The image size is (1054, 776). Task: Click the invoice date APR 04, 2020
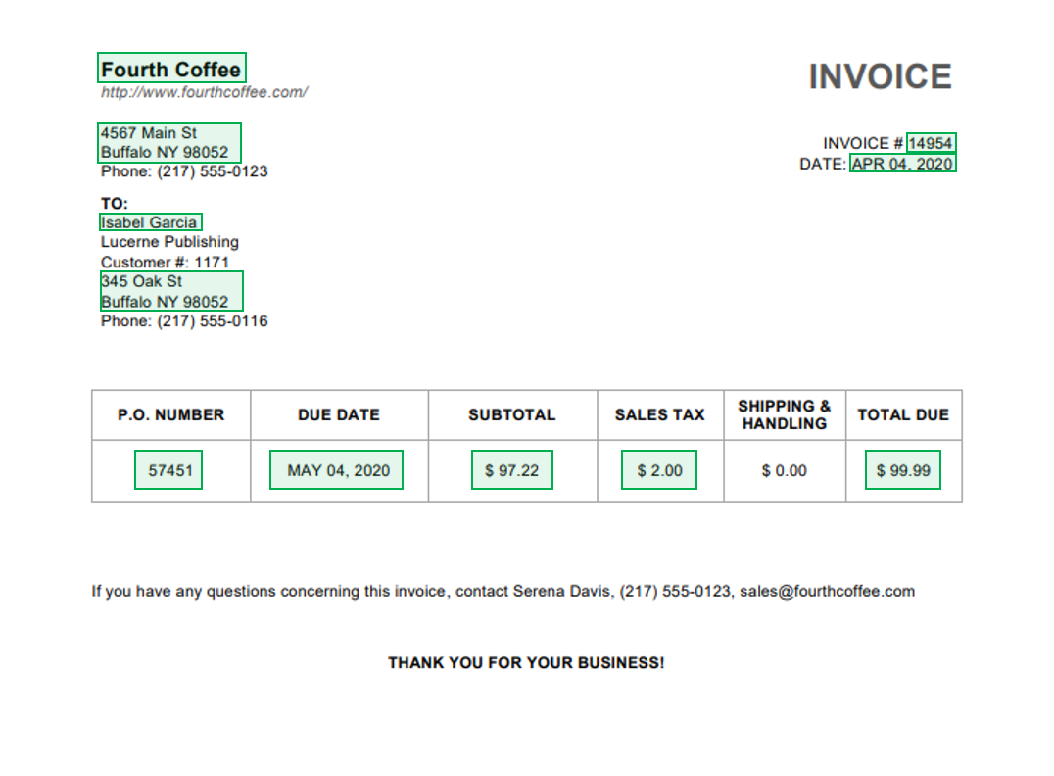(x=902, y=163)
